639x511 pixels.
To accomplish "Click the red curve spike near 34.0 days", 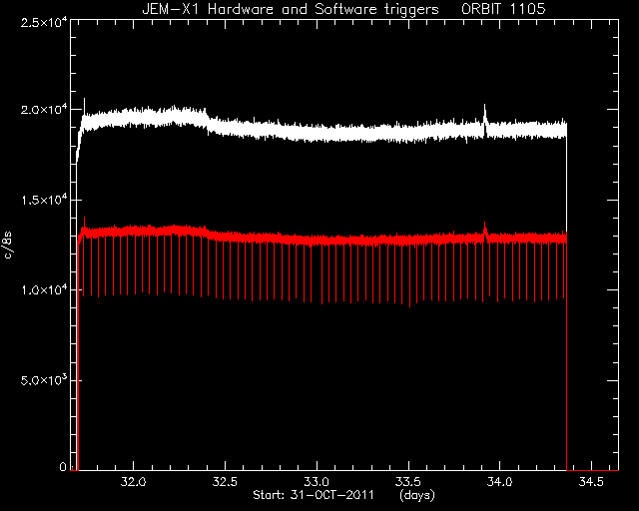I will [x=485, y=231].
